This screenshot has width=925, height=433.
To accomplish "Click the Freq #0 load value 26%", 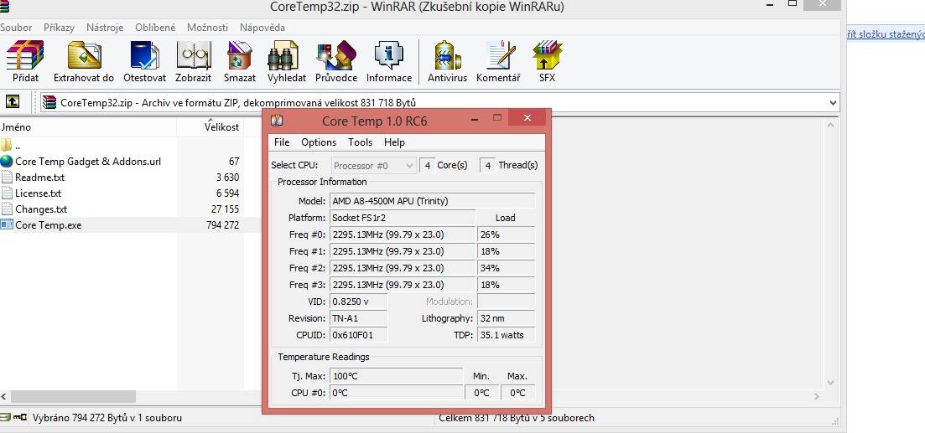I will pos(506,235).
